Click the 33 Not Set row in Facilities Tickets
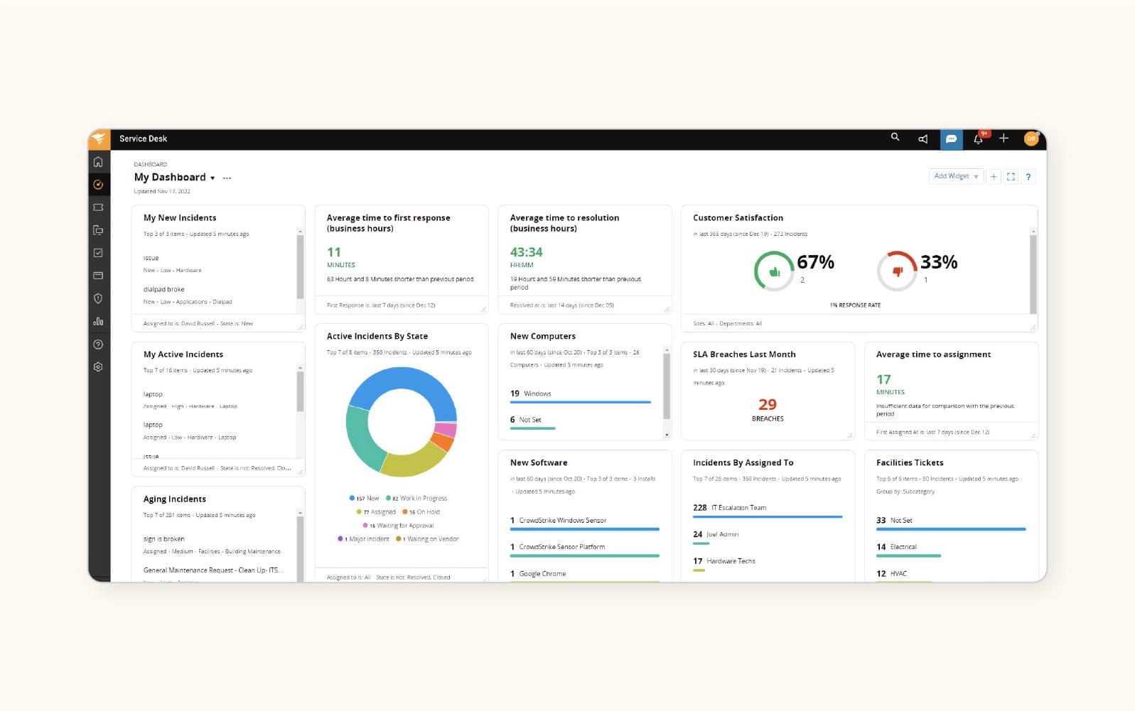The width and height of the screenshot is (1135, 711). coord(951,523)
